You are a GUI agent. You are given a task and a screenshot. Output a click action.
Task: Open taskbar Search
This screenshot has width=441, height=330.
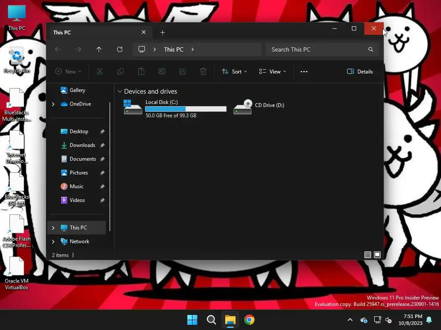click(x=211, y=320)
